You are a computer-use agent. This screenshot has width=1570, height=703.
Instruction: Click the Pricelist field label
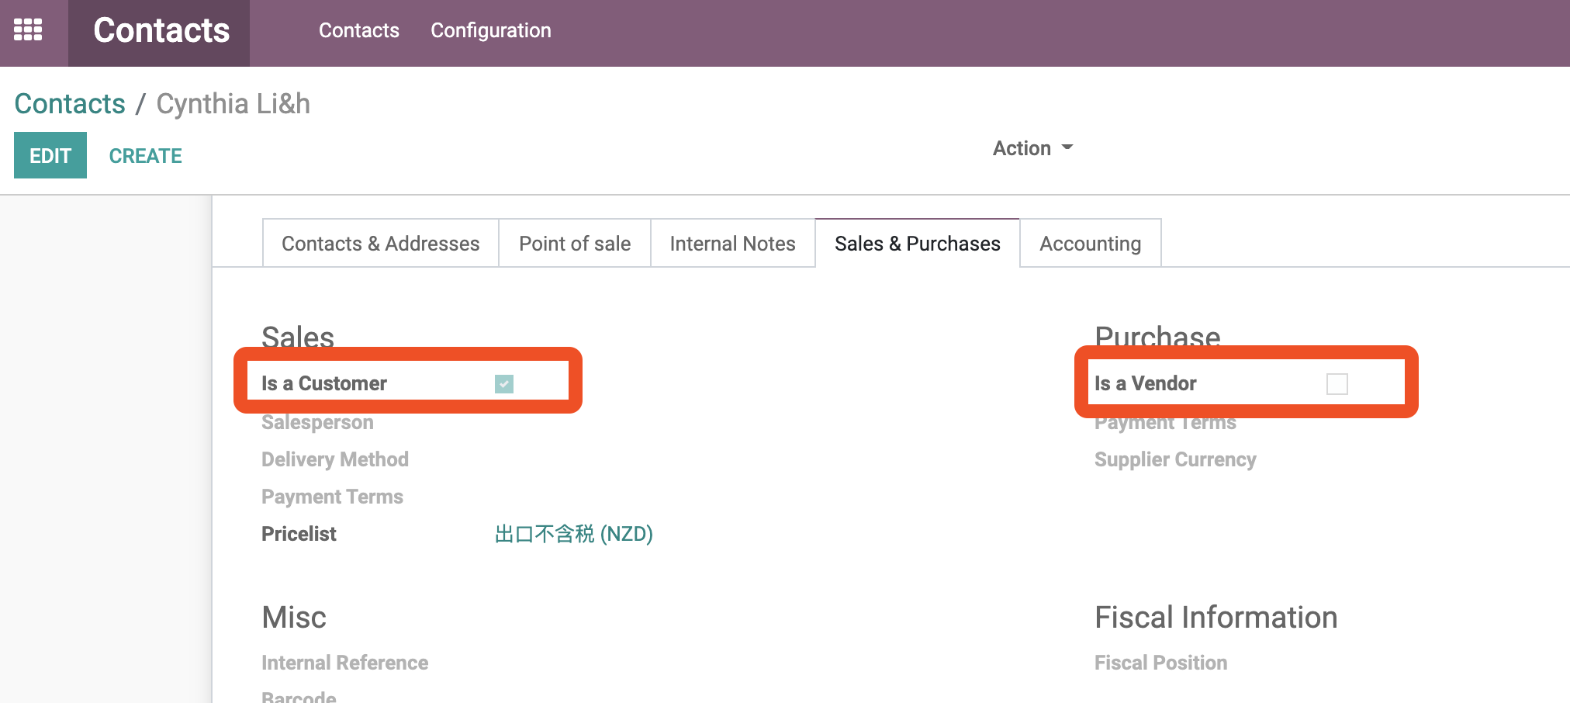tap(299, 534)
